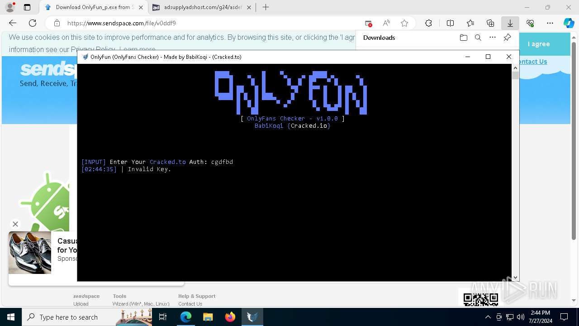Open a new browser tab
The width and height of the screenshot is (579, 326).
[266, 7]
